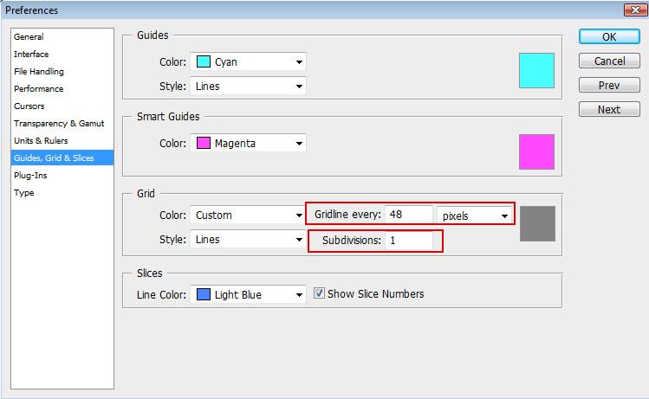Click the gray Grid color swatch
The image size is (649, 399).
click(537, 223)
